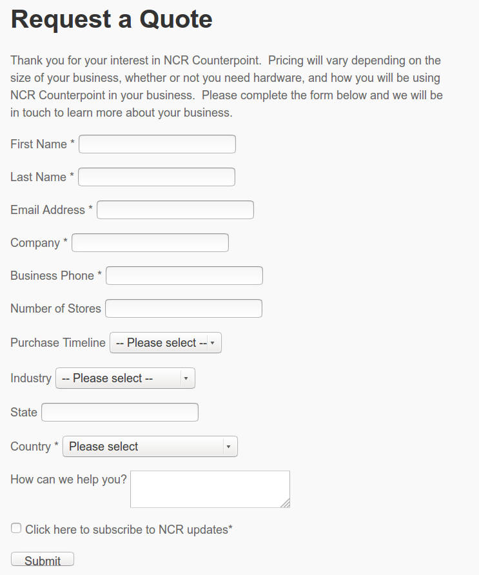
Task: Click the Last Name input field
Action: click(156, 177)
